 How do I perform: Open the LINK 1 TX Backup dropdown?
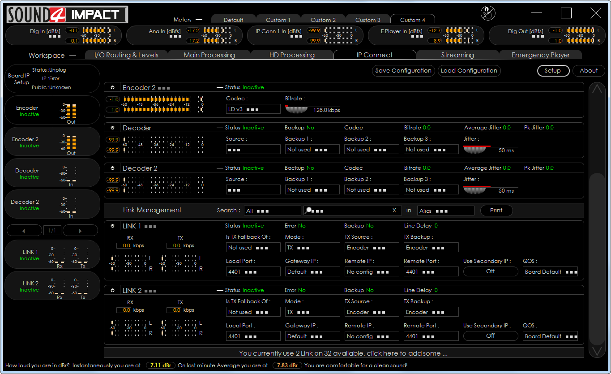[432, 248]
